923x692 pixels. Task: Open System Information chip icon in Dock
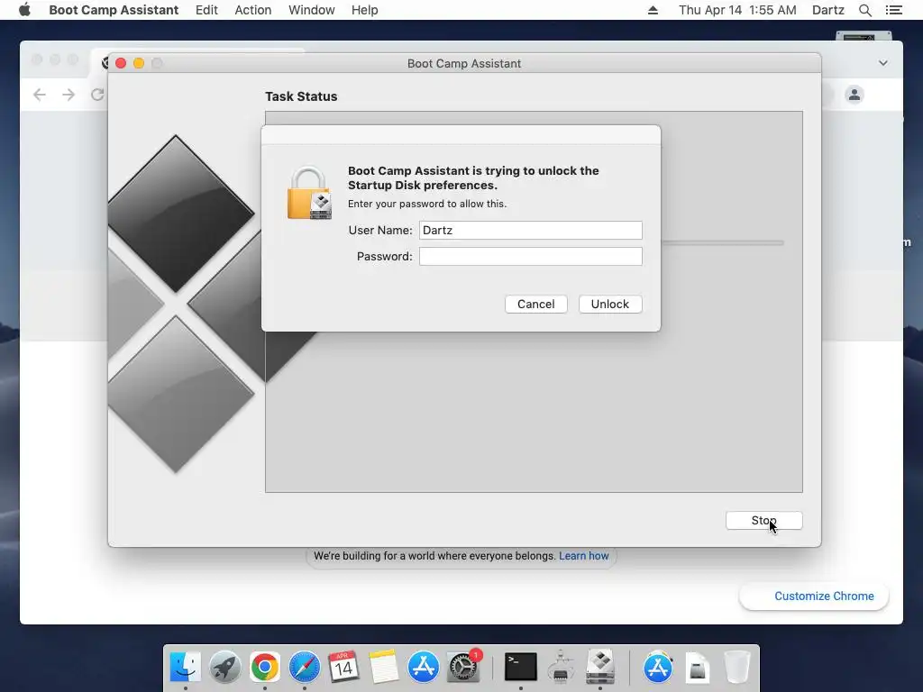[561, 668]
